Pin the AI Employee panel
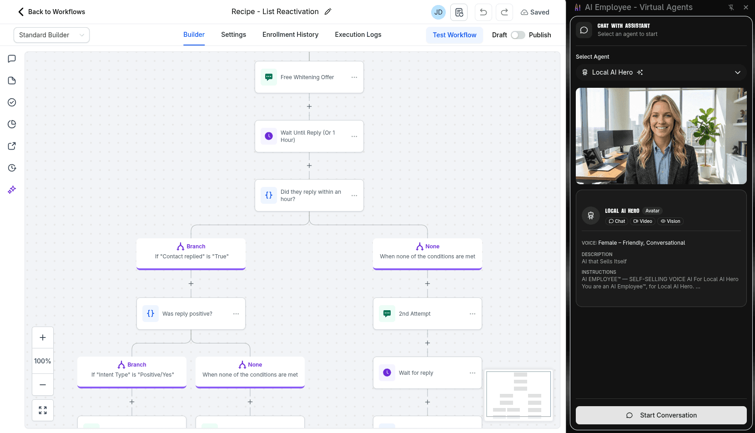 coord(731,7)
